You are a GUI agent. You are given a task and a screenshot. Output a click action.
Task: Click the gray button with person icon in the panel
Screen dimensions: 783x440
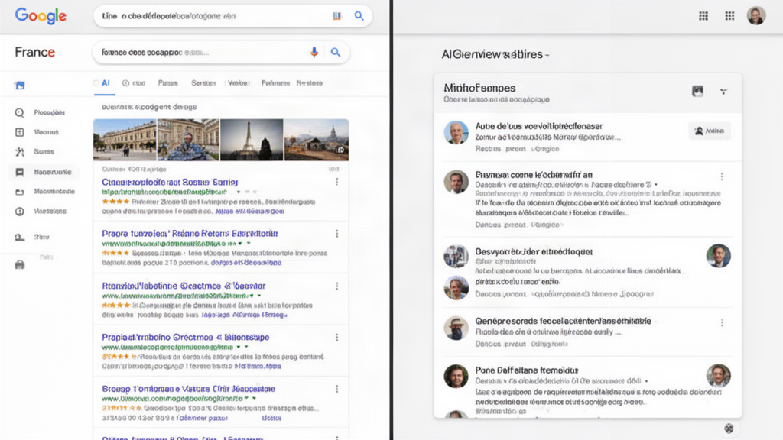point(709,131)
